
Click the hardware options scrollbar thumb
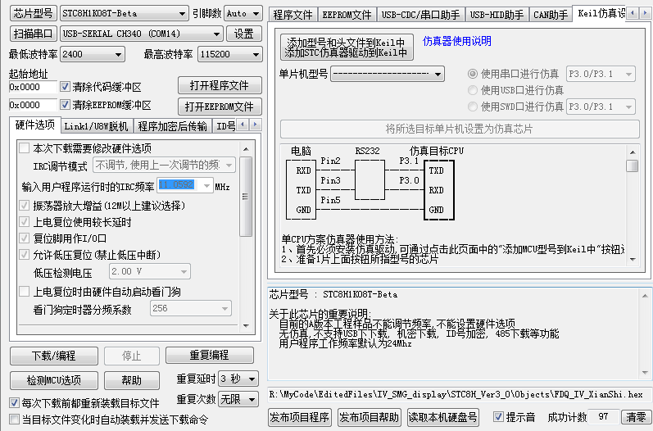pos(246,197)
